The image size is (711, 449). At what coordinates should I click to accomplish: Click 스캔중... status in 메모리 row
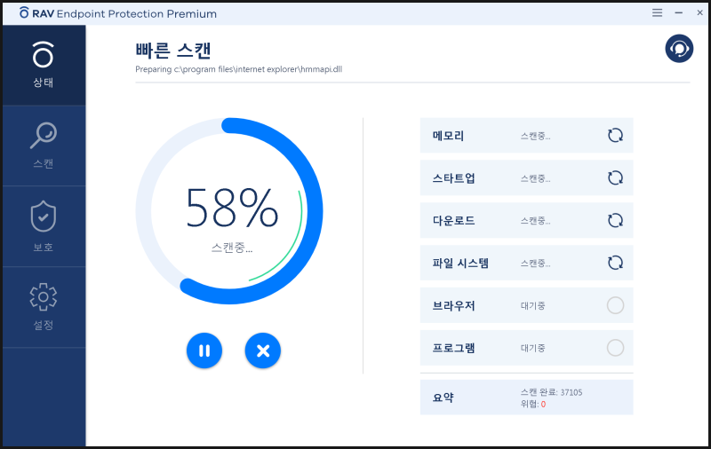535,136
